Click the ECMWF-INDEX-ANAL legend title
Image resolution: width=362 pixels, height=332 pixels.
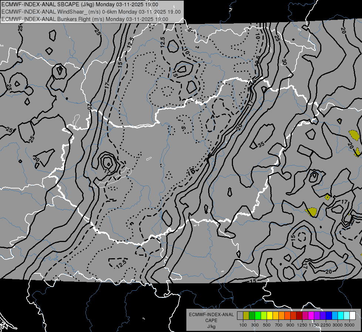(211, 315)
